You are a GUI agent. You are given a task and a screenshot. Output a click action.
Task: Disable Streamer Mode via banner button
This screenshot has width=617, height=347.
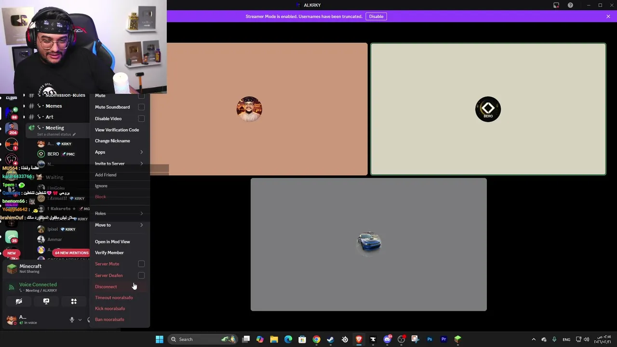(x=376, y=16)
